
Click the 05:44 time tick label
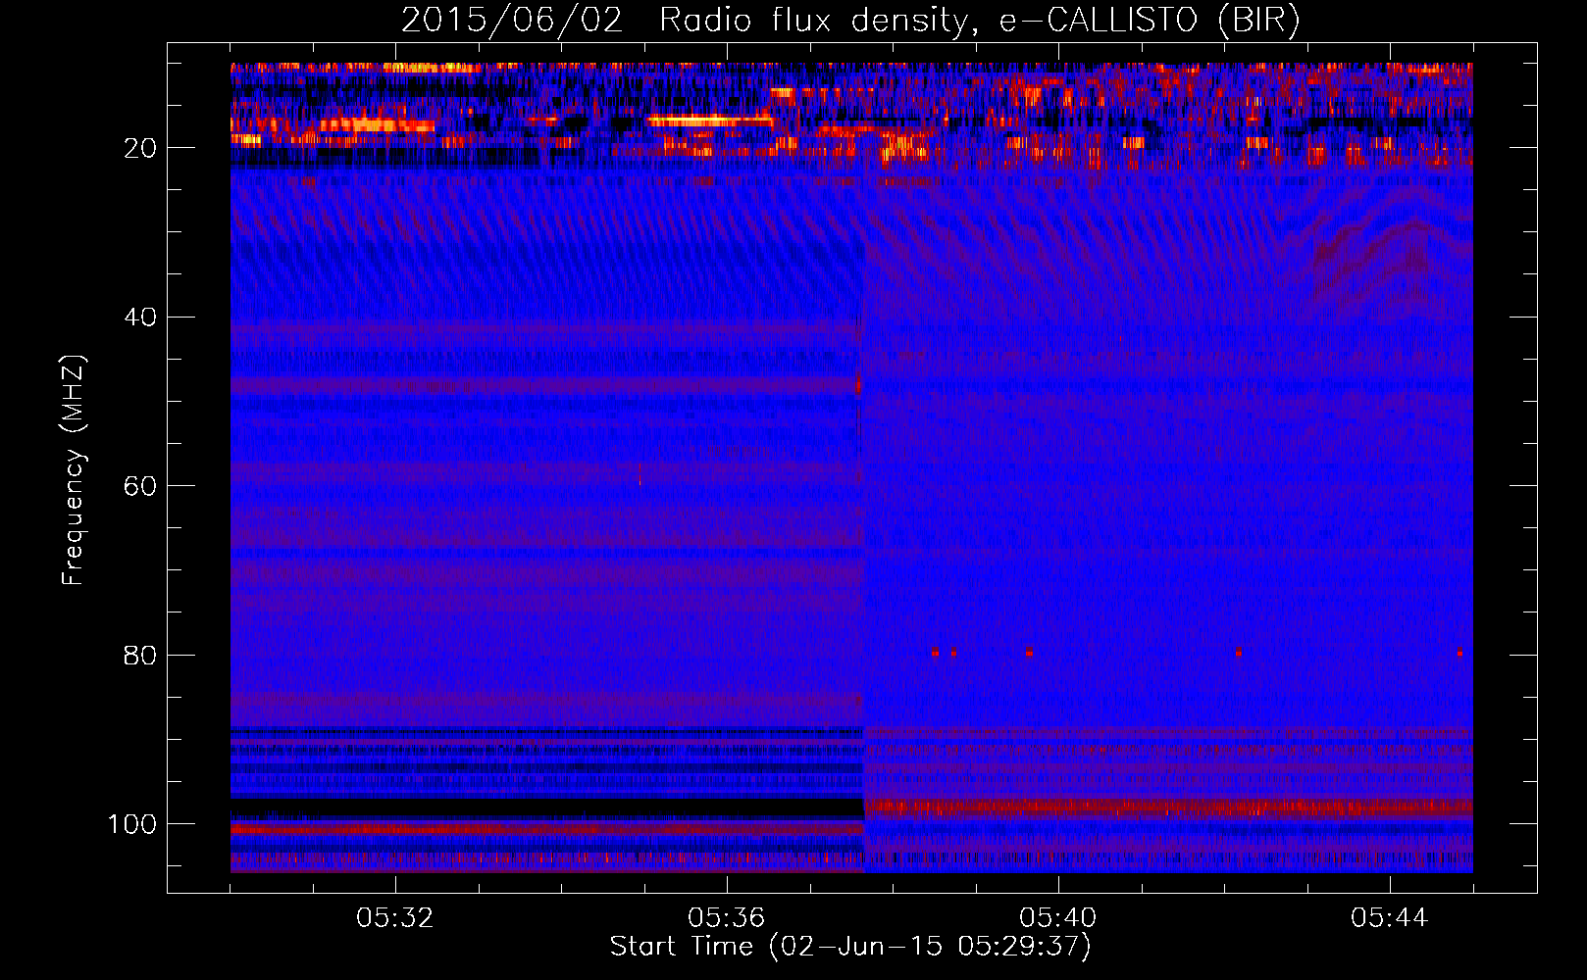[1390, 918]
